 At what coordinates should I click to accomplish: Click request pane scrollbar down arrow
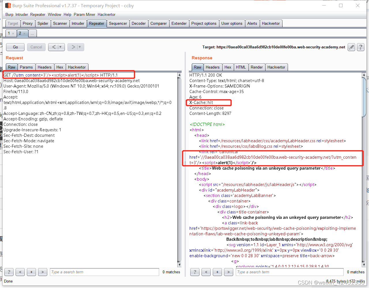tap(179, 264)
